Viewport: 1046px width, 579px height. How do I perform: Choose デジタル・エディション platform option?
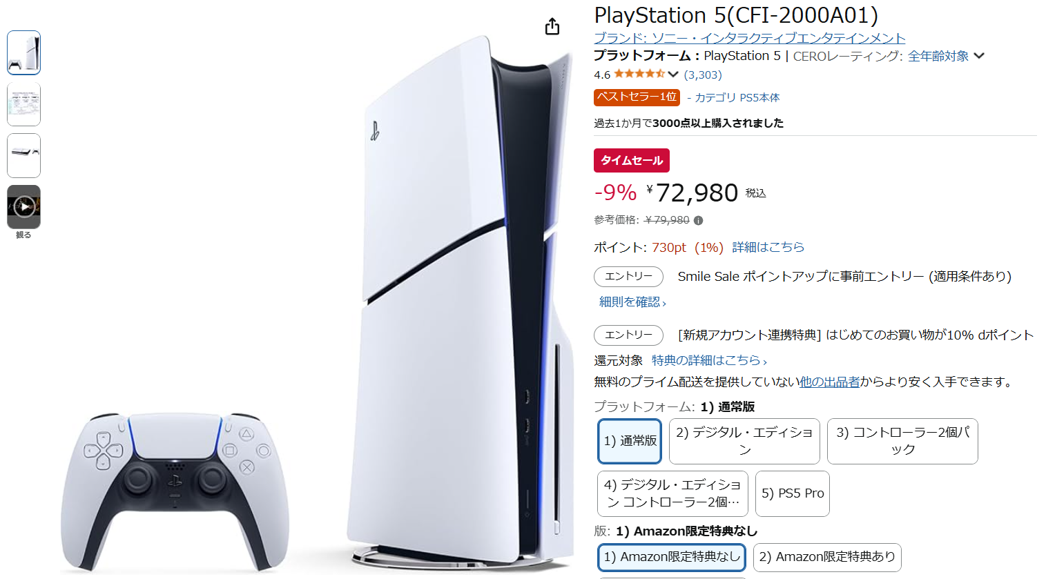[x=744, y=441]
